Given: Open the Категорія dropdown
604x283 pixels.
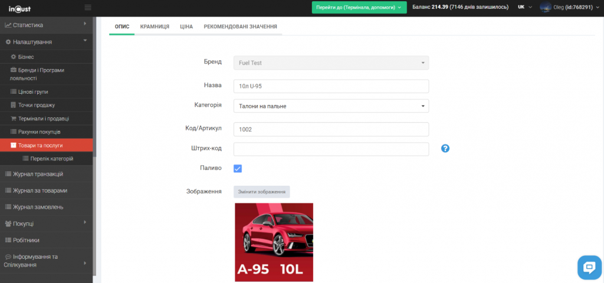Looking at the screenshot, I should (x=331, y=106).
